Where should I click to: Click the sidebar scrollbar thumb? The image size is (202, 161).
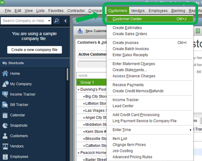click(x=67, y=74)
